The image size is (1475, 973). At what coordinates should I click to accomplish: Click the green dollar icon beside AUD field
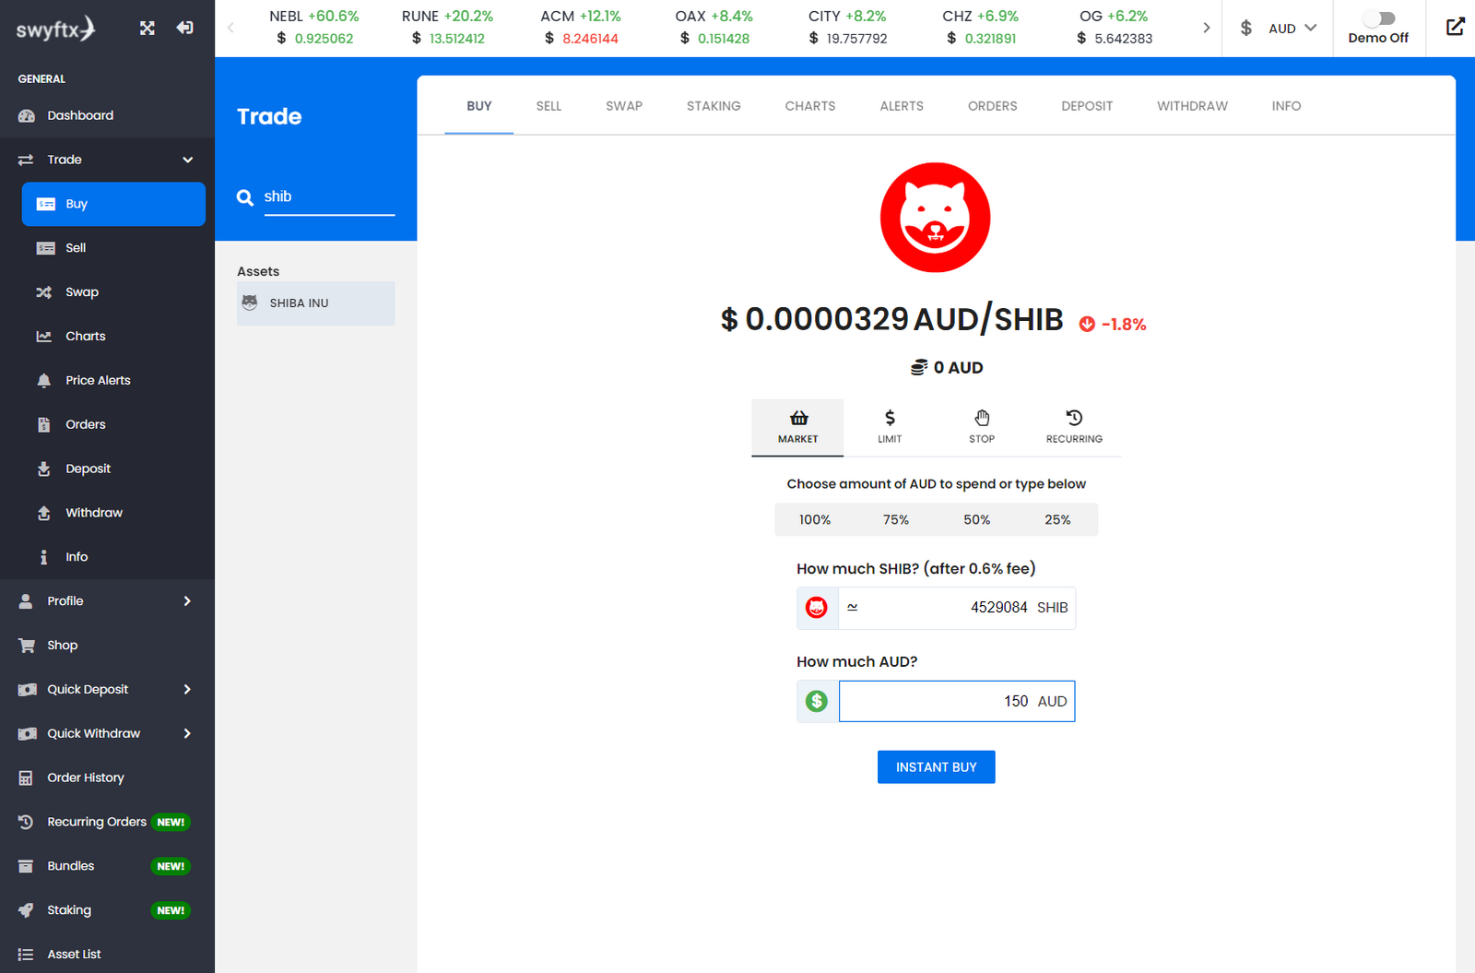click(x=817, y=701)
